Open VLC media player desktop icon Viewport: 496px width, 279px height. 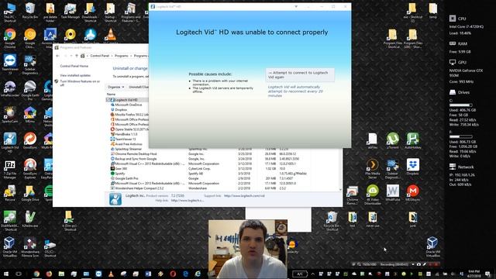(x=110, y=36)
